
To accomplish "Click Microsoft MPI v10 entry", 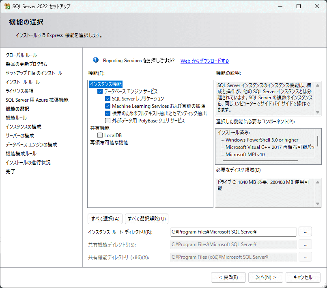I will [x=245, y=155].
